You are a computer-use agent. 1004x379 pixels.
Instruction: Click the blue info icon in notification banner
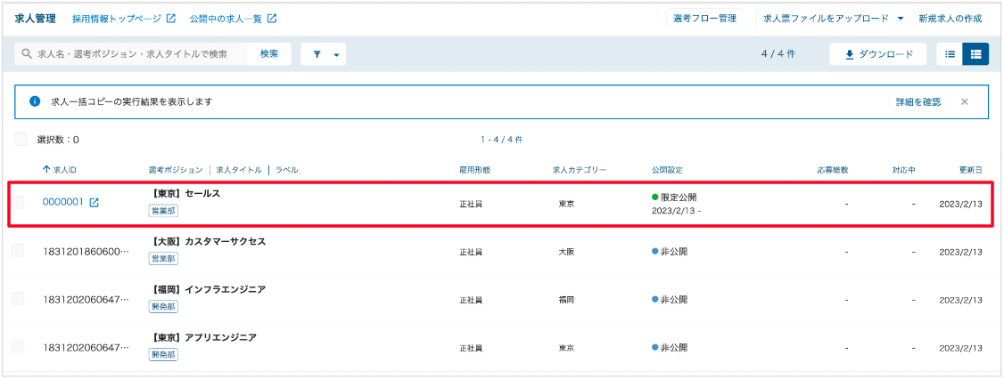point(35,101)
